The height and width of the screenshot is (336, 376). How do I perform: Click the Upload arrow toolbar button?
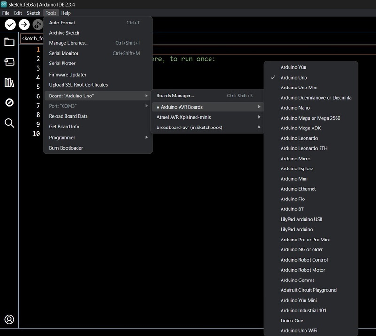(x=24, y=24)
